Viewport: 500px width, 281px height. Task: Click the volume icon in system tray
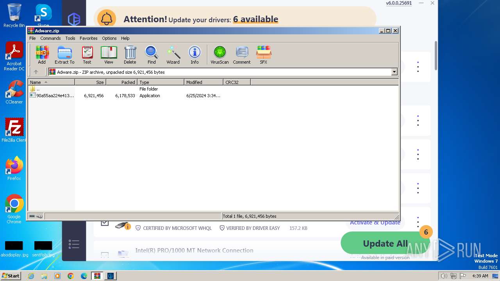pyautogui.click(x=444, y=276)
